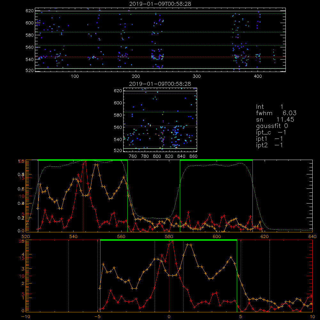Select the 'fwhm 6.03' readout value

(x=289, y=113)
